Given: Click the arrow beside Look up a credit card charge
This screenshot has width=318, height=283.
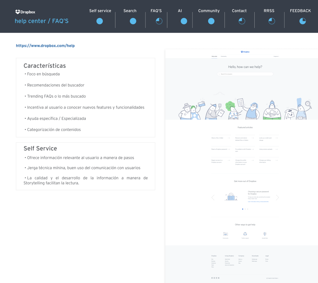Looking at the screenshot, I should click(x=277, y=138).
